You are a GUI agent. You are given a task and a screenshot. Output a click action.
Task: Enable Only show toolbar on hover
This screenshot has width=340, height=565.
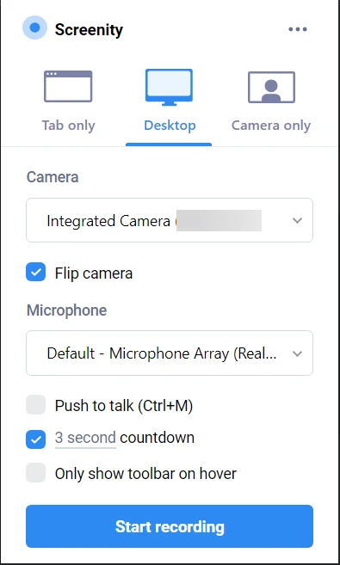pos(35,473)
